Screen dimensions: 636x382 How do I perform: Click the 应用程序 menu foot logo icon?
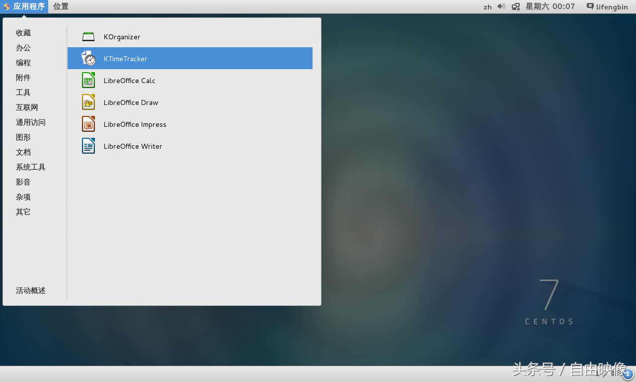click(x=7, y=6)
